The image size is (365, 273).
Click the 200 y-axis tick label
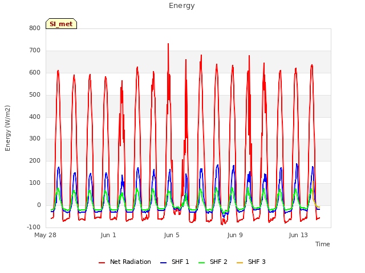(x=35, y=160)
